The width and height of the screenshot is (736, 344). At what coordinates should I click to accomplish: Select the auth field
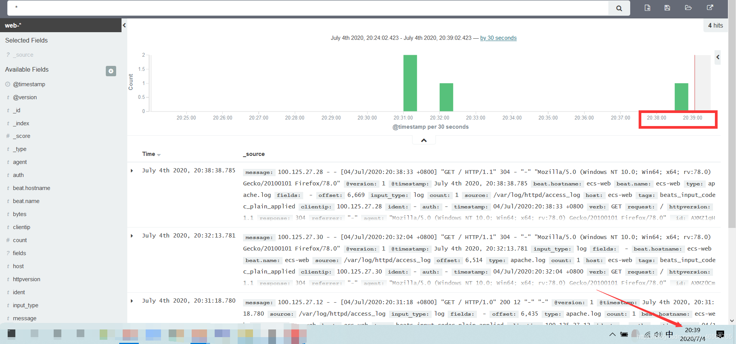click(18, 175)
